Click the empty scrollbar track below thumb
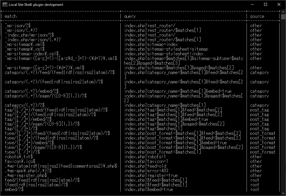286x196 pixels. (x=283, y=105)
